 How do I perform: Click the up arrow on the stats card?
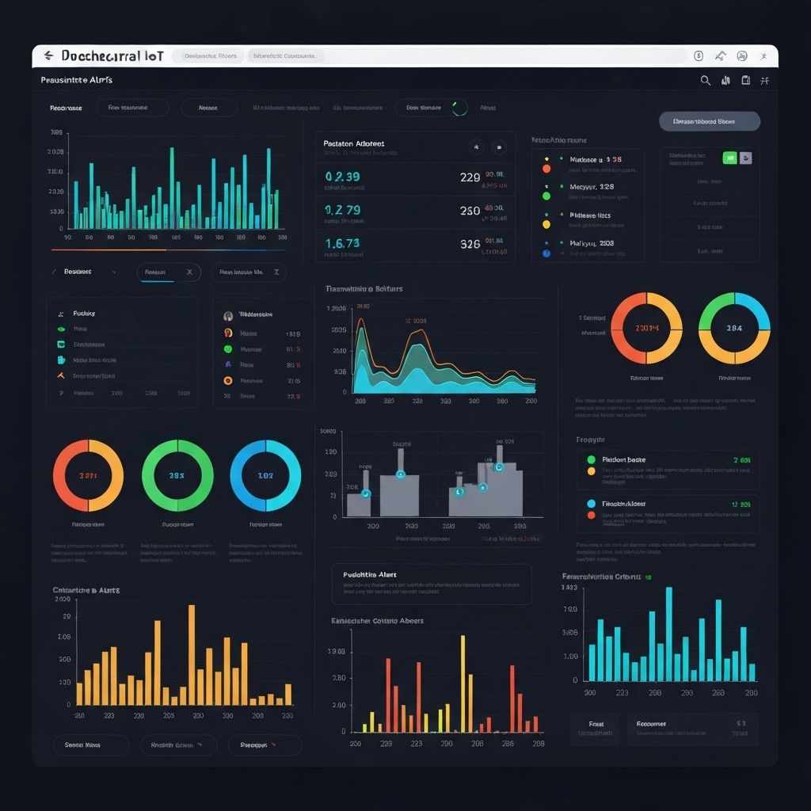476,147
